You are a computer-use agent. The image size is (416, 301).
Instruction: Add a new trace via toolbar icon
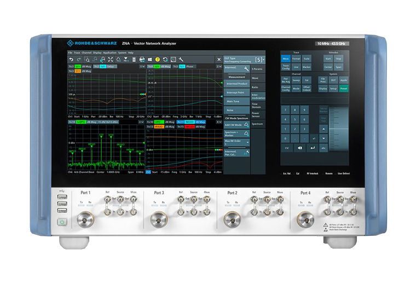118,60
